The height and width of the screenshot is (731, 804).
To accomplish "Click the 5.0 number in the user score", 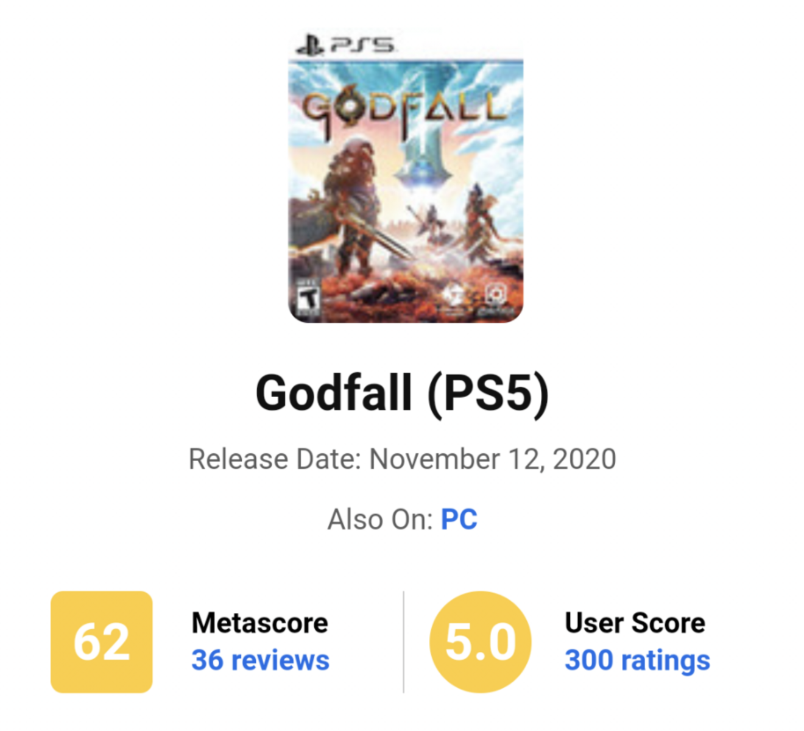I will [481, 642].
